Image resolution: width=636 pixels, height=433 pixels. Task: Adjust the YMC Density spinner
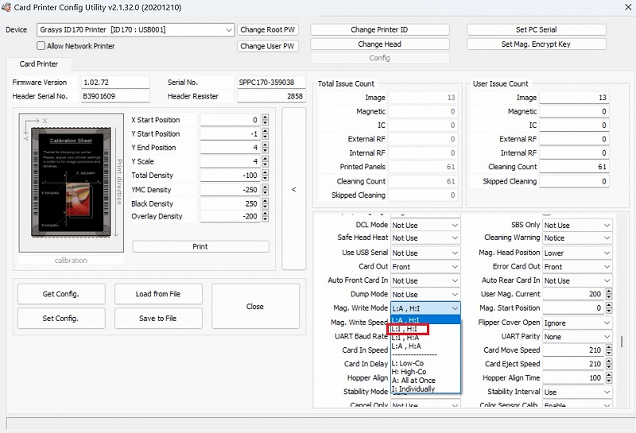click(266, 190)
